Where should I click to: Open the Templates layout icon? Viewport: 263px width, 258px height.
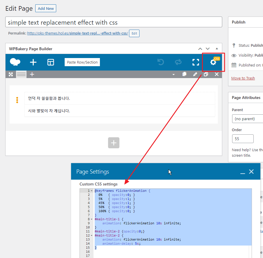point(51,62)
